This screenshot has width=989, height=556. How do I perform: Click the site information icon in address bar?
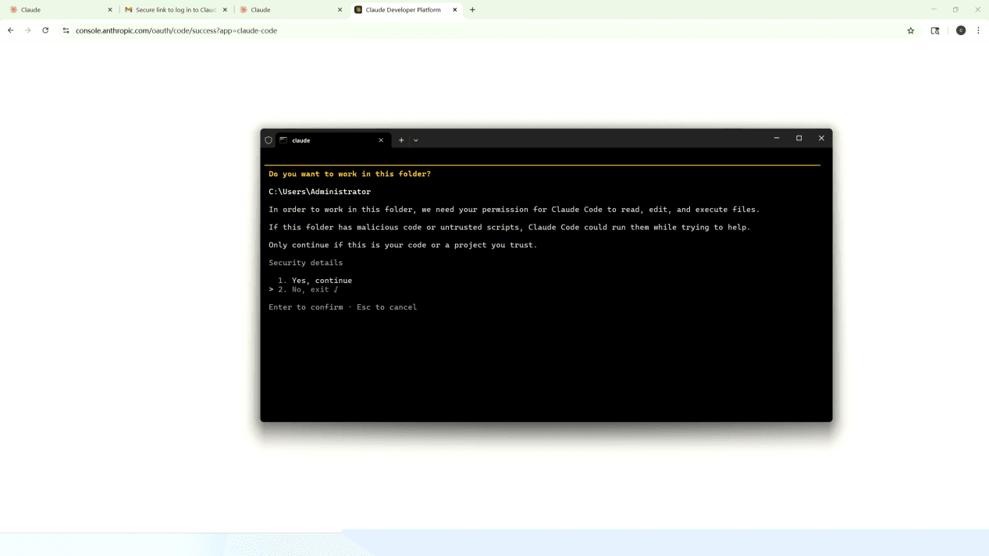[66, 30]
